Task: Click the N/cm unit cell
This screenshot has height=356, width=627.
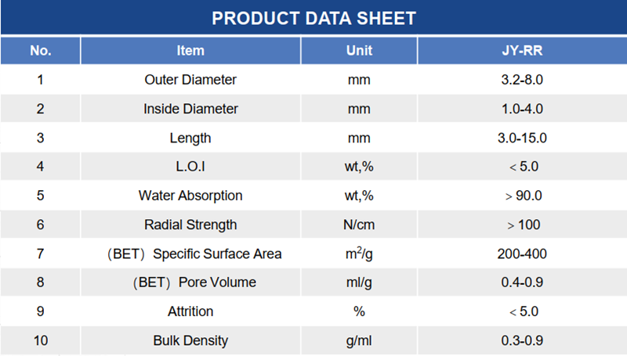Action: tap(359, 225)
